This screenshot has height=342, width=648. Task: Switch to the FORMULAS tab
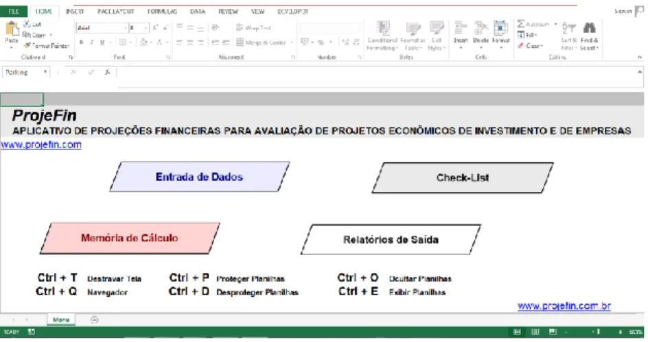(162, 12)
